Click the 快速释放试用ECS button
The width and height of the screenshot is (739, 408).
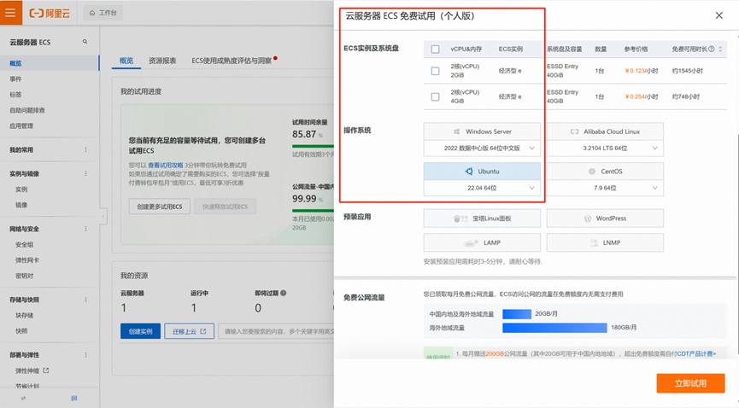click(x=225, y=207)
